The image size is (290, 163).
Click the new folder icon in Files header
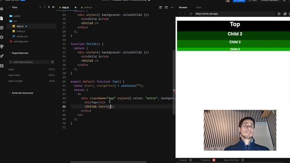tap(53, 7)
